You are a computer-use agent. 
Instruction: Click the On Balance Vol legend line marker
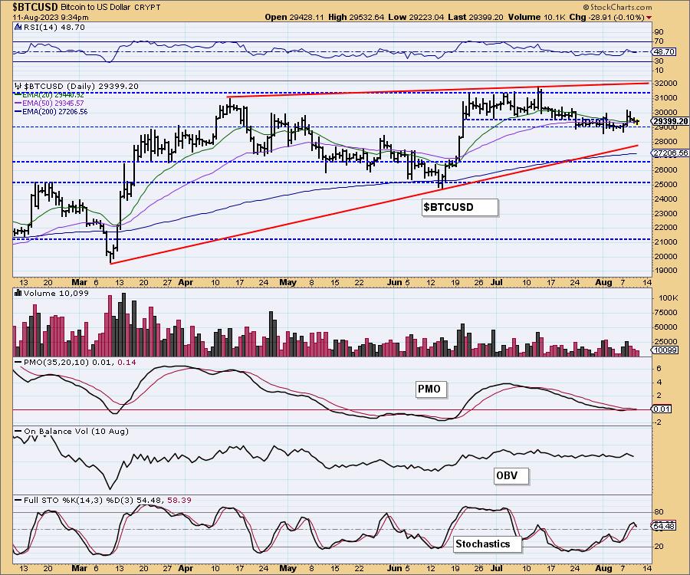(x=18, y=431)
